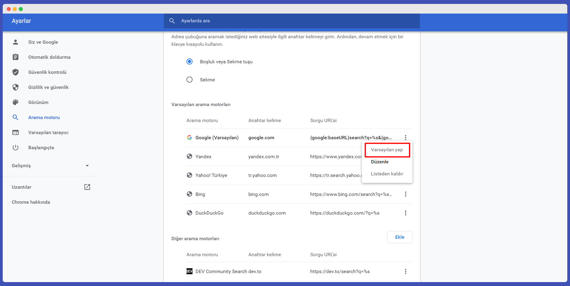The image size is (570, 286).
Task: Click the Bing engine name
Action: [200, 194]
